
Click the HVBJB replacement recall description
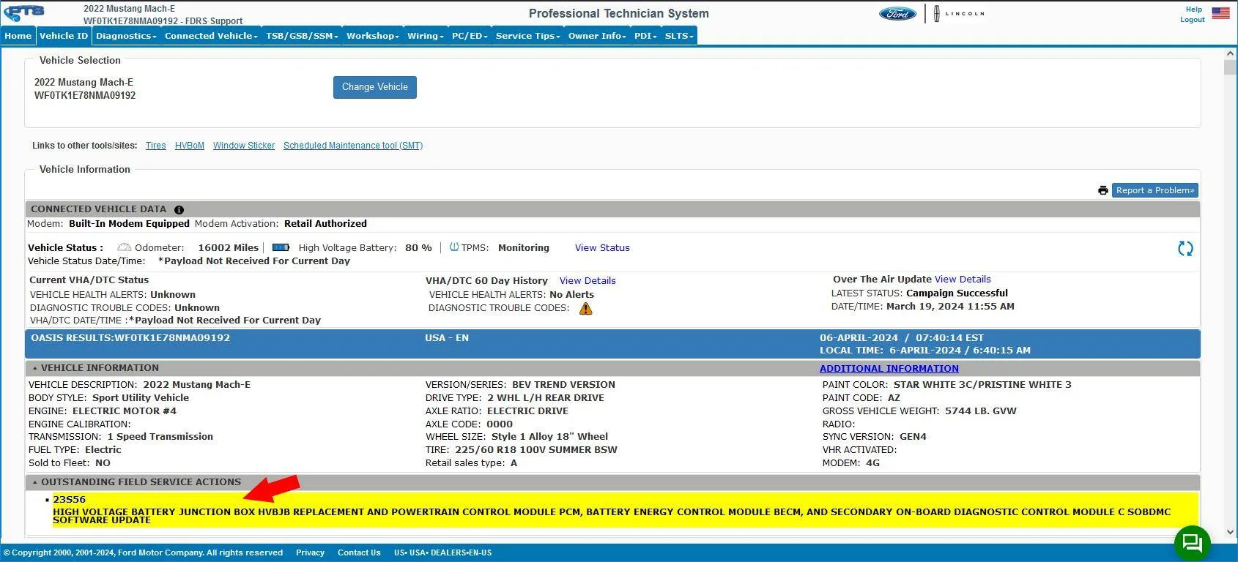(x=612, y=516)
